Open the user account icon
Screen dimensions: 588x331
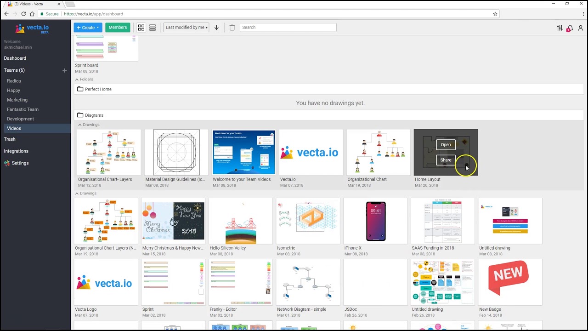(x=581, y=28)
